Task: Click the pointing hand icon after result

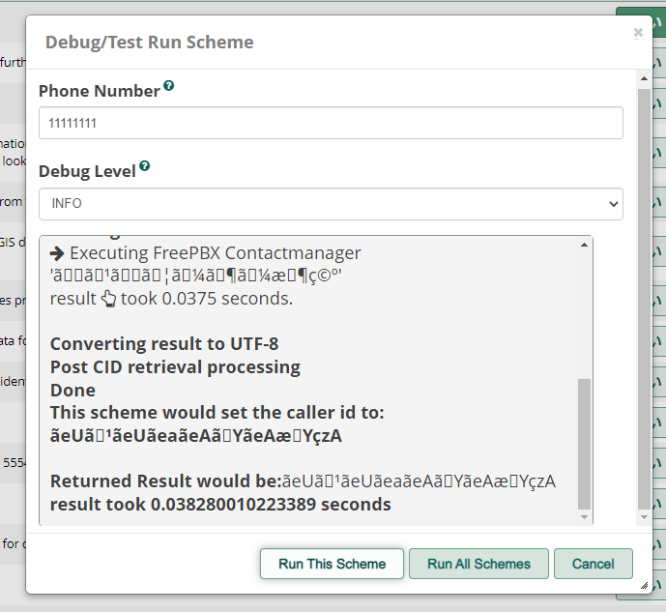Action: coord(108,299)
